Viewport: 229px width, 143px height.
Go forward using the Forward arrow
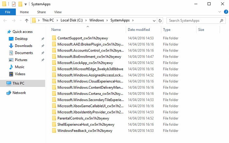tap(14, 20)
